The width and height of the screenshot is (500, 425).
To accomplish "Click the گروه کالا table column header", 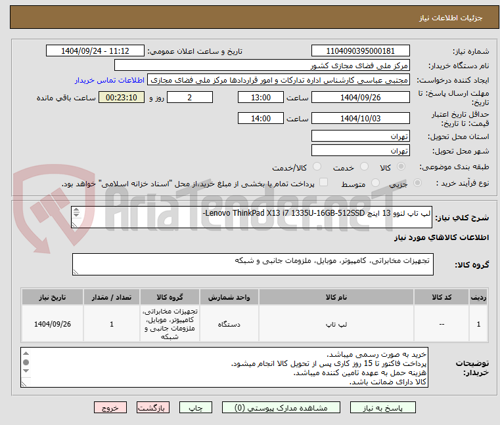I will [x=170, y=297].
